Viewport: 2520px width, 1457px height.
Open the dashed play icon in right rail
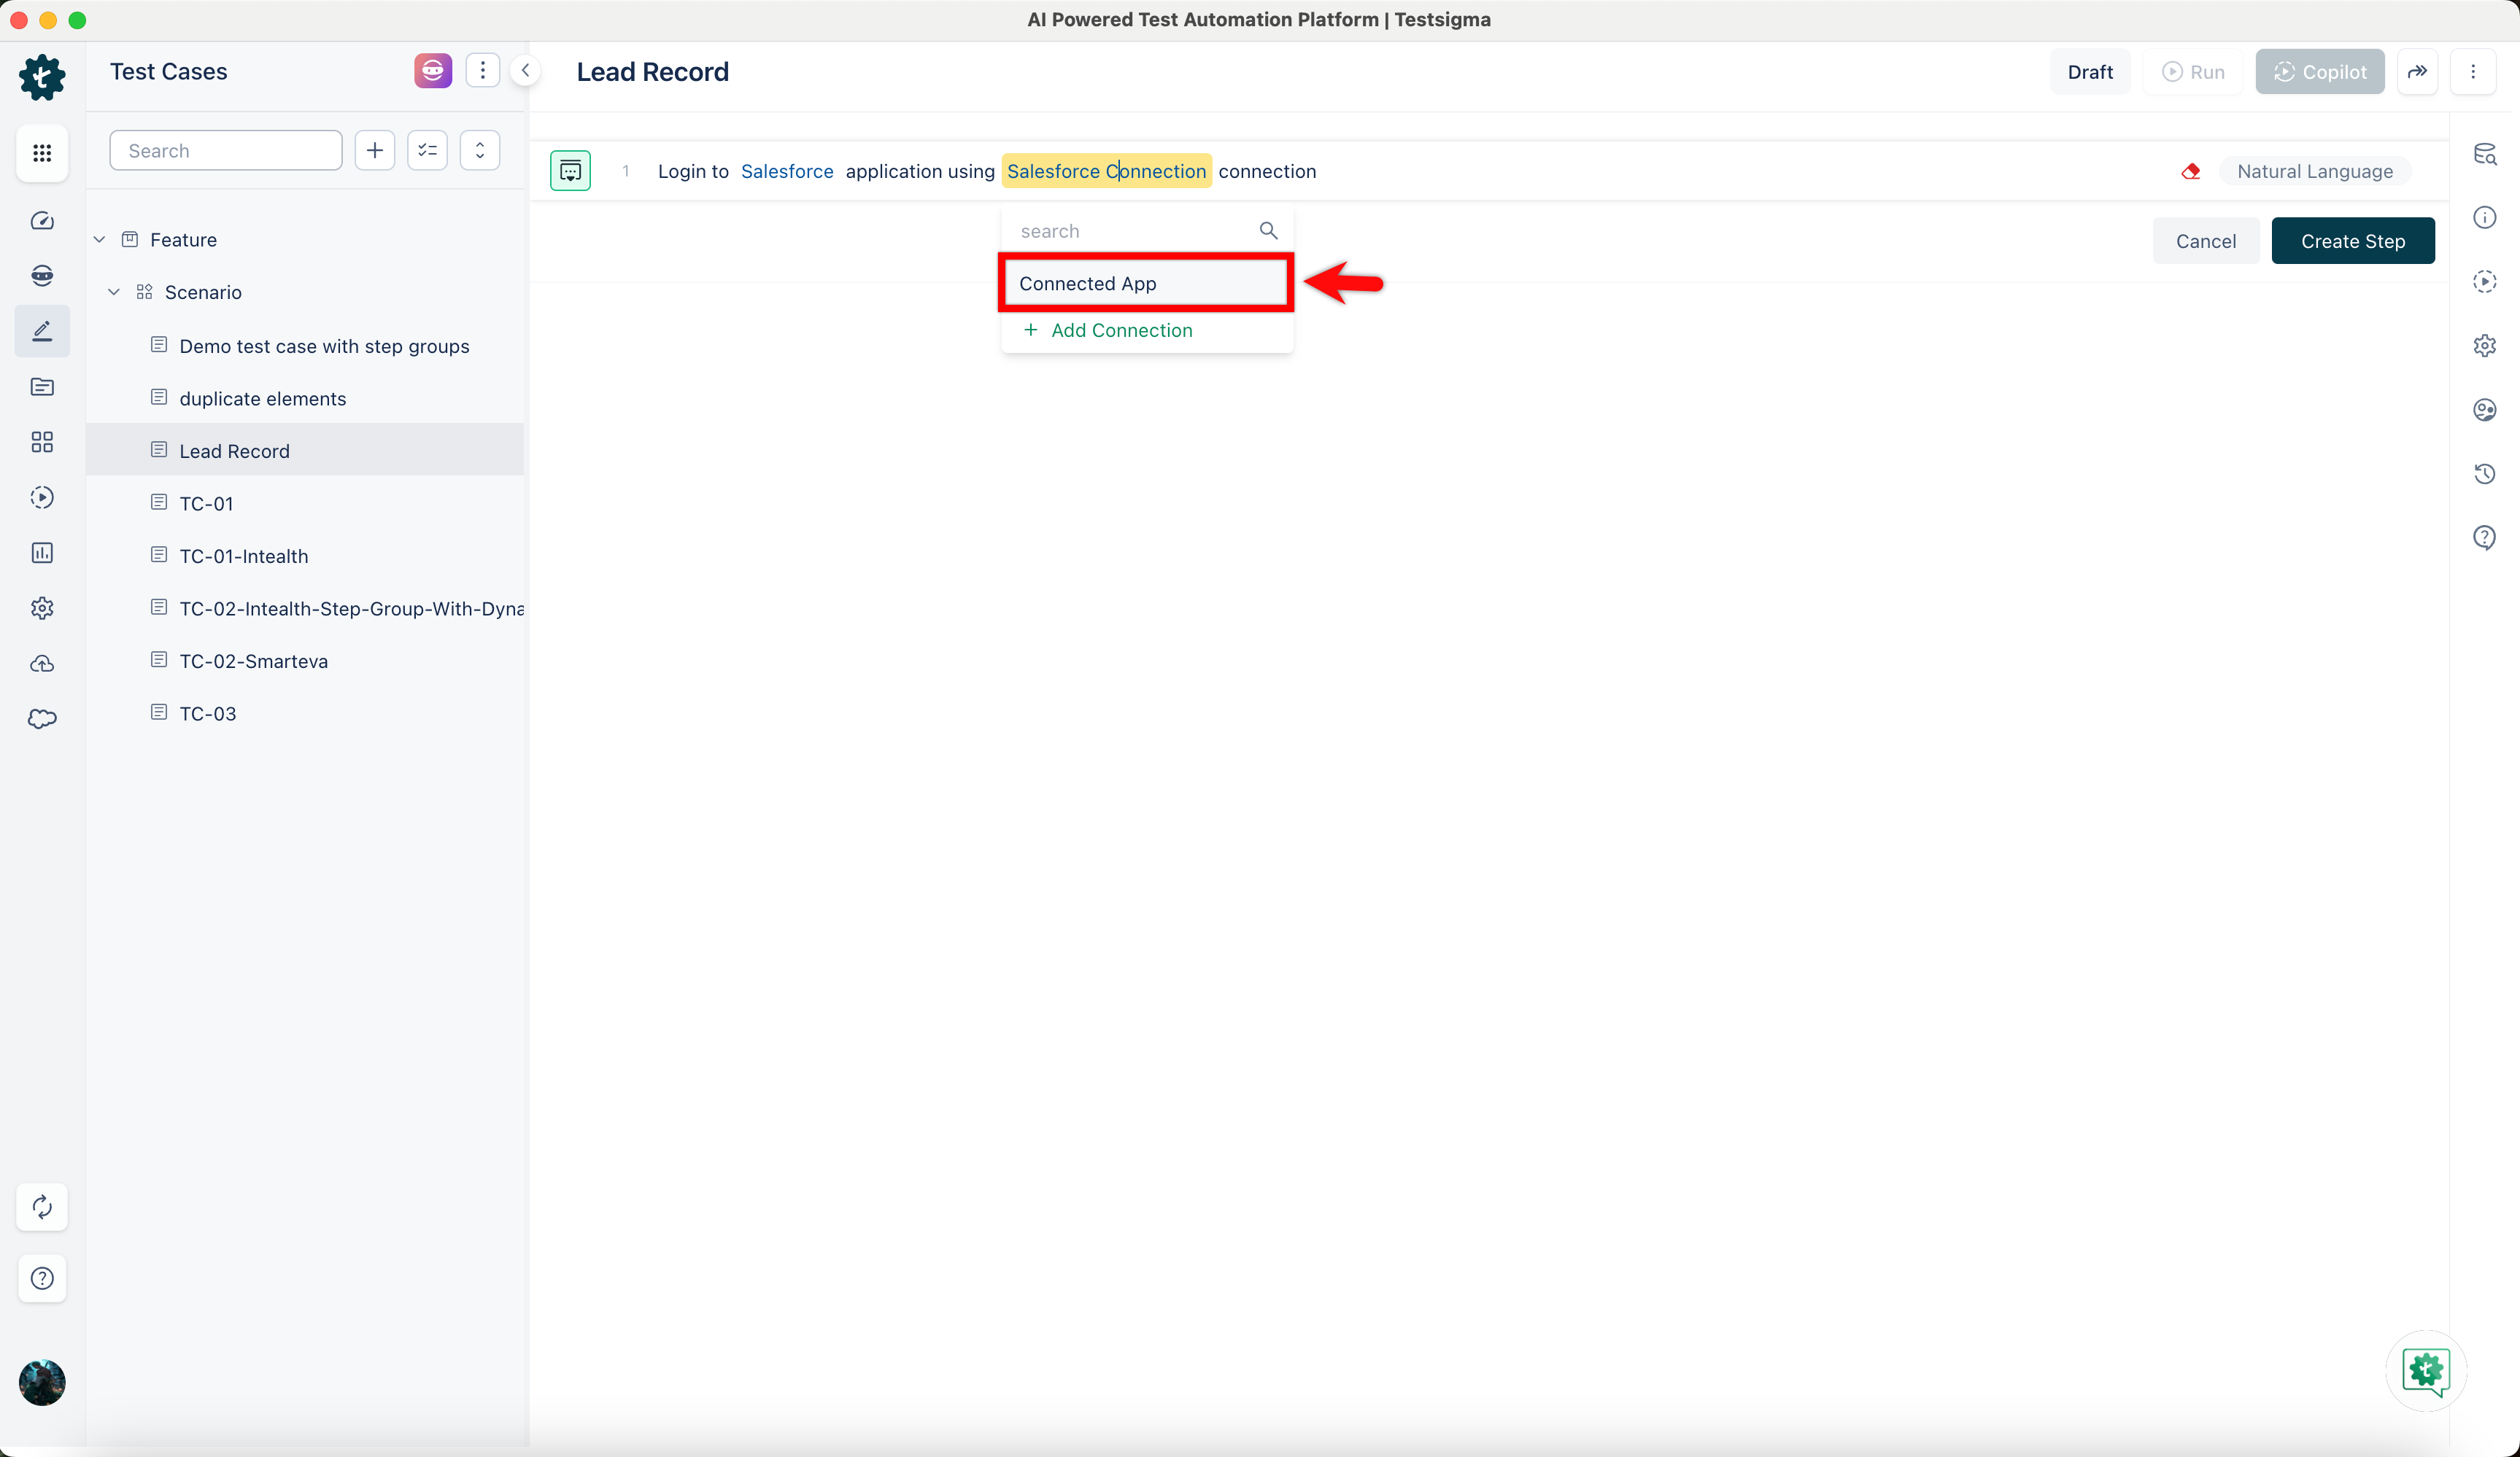tap(2485, 281)
